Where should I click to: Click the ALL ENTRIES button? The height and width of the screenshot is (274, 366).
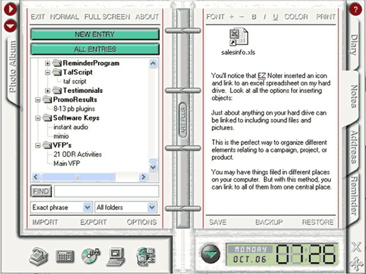95,49
